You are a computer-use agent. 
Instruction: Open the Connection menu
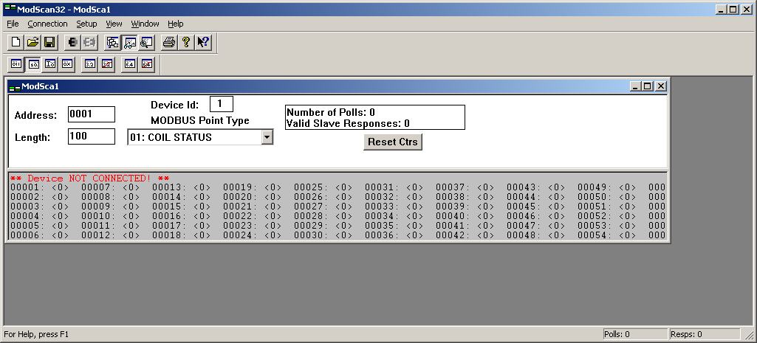(x=47, y=24)
